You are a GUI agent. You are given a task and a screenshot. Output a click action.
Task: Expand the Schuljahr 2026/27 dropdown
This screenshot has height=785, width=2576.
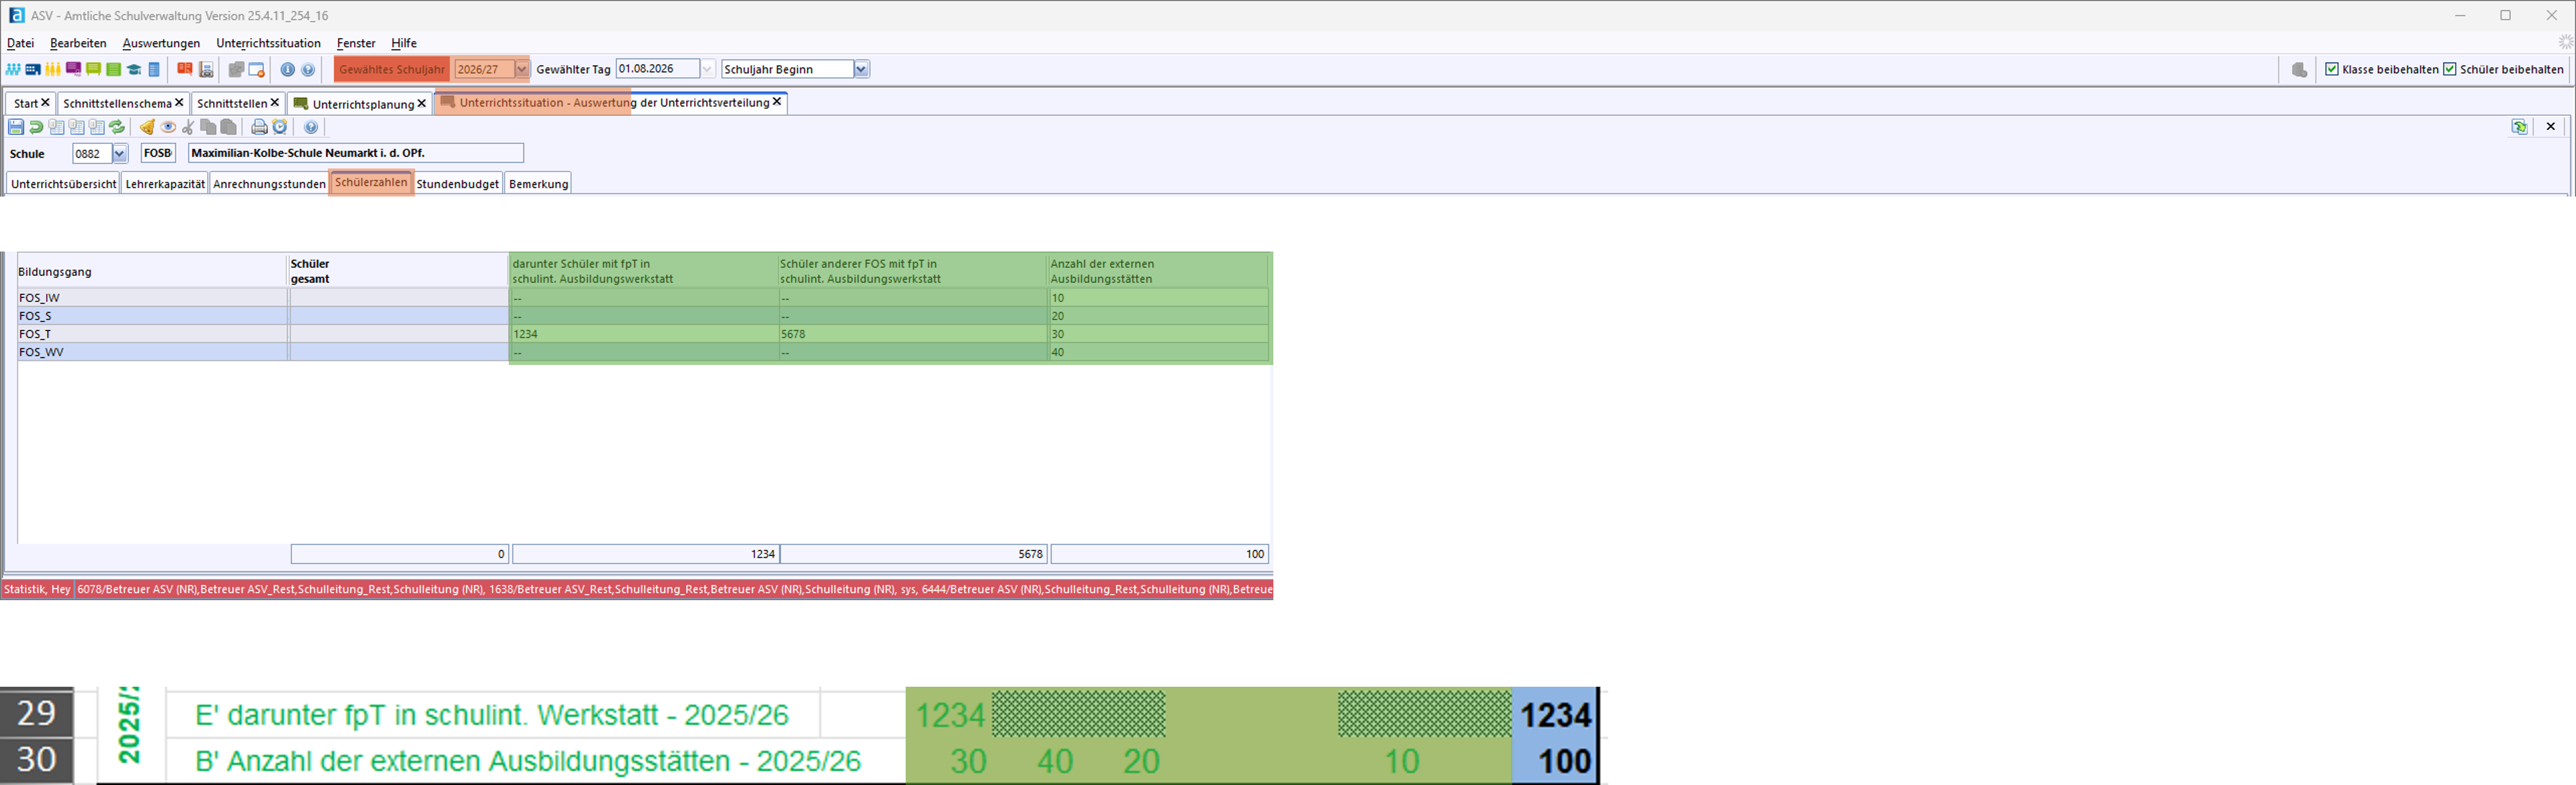[x=521, y=69]
